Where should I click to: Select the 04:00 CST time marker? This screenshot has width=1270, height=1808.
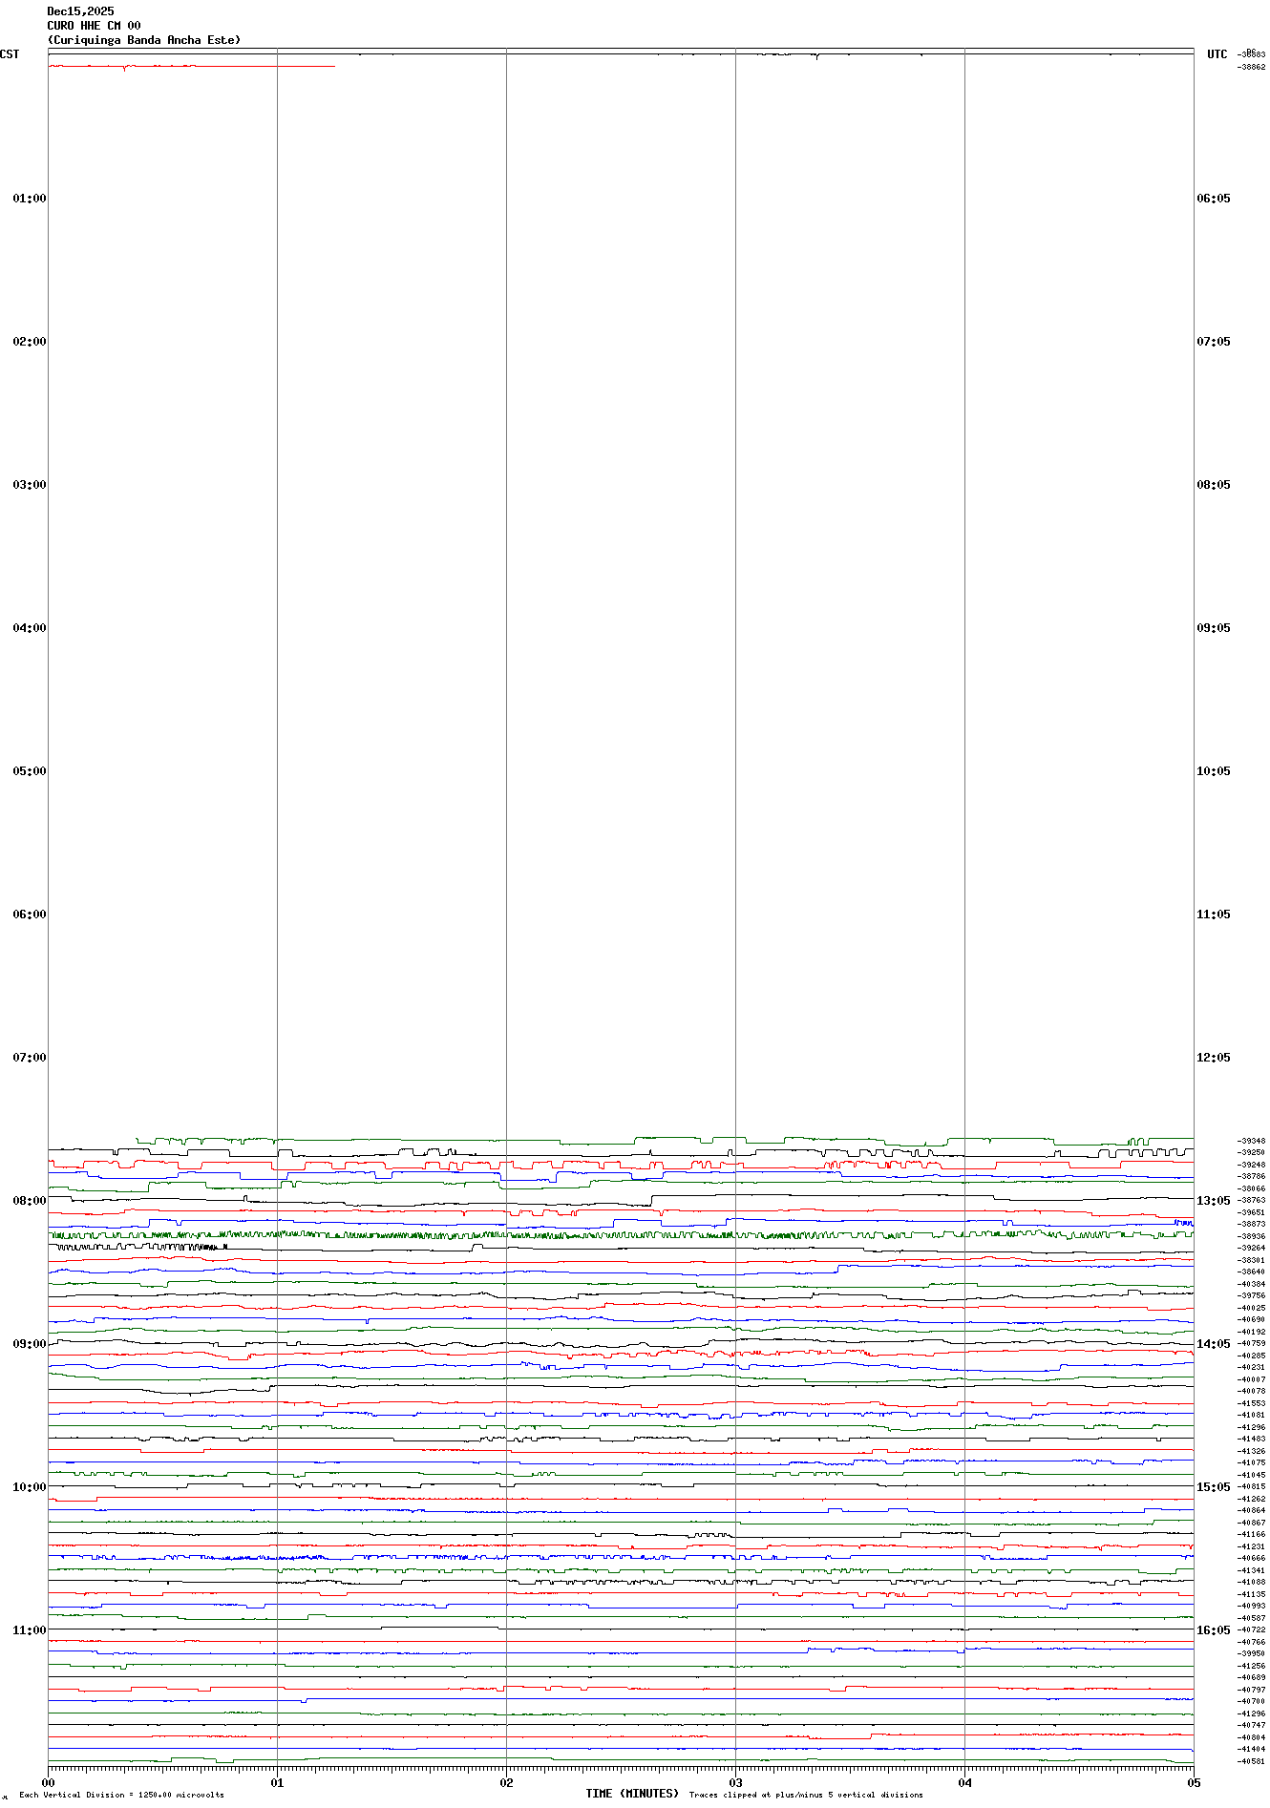[29, 628]
